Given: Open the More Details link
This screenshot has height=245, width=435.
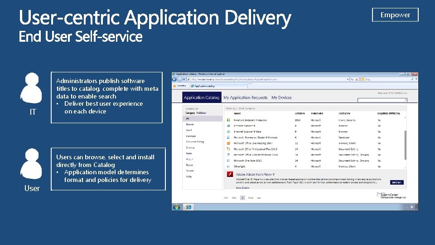Looking at the screenshot, I should pyautogui.click(x=242, y=188).
